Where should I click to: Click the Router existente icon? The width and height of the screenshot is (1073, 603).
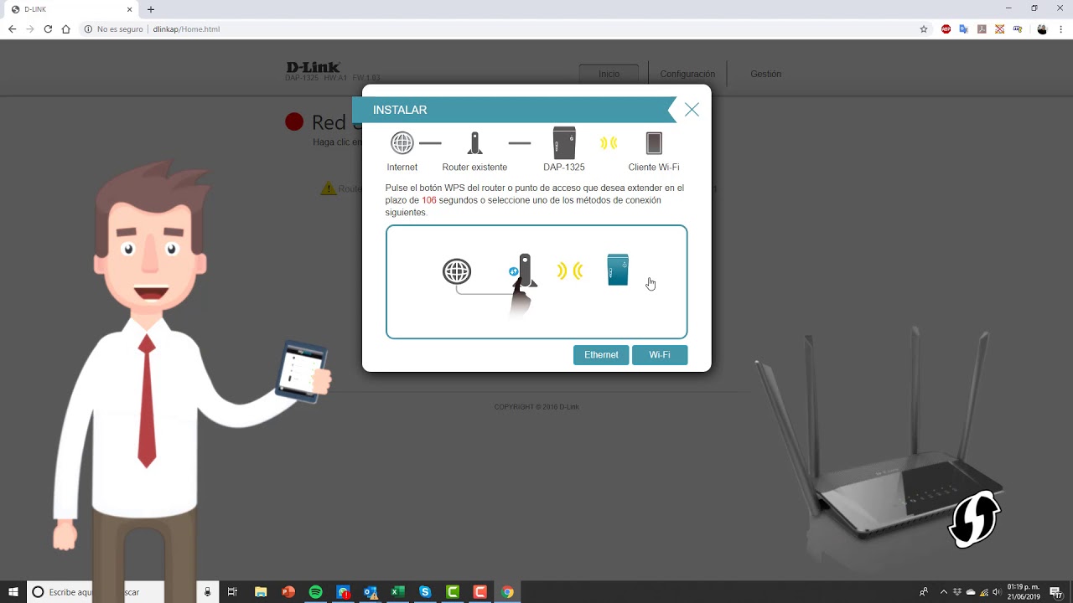click(475, 143)
